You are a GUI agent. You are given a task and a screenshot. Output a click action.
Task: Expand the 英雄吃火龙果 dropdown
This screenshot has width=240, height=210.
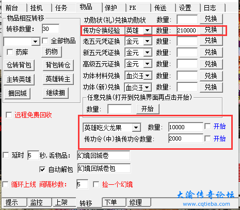click(136, 128)
